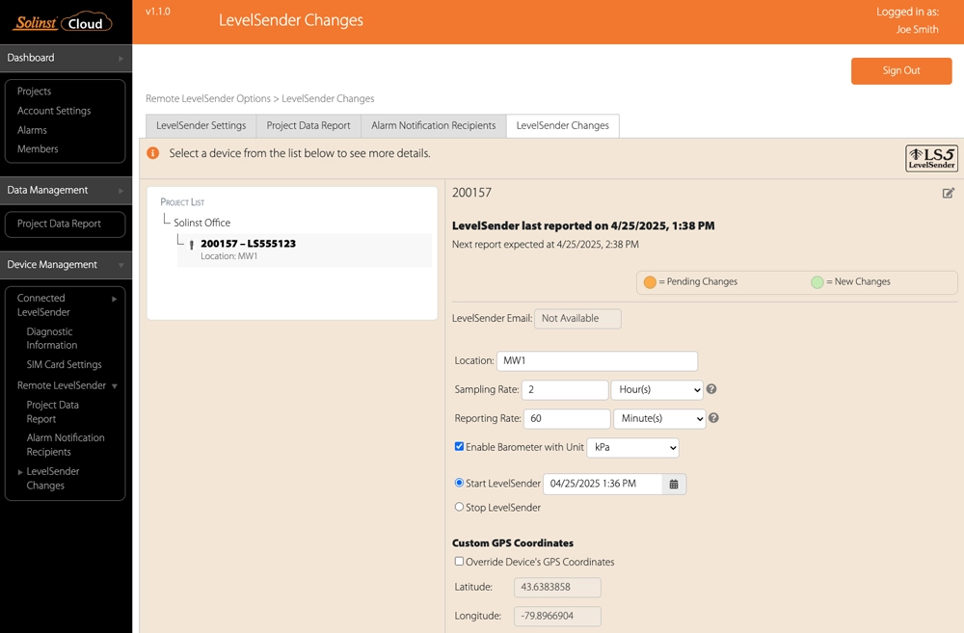
Task: Click the help icon next to Sampling Rate
Action: [x=710, y=389]
